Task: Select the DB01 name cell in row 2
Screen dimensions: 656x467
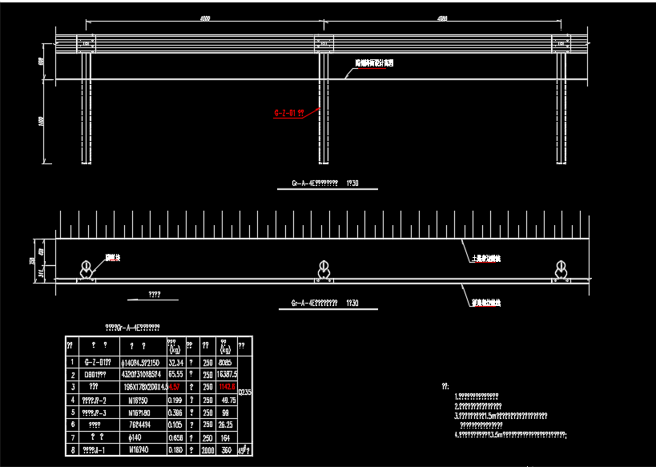Action: click(x=95, y=375)
